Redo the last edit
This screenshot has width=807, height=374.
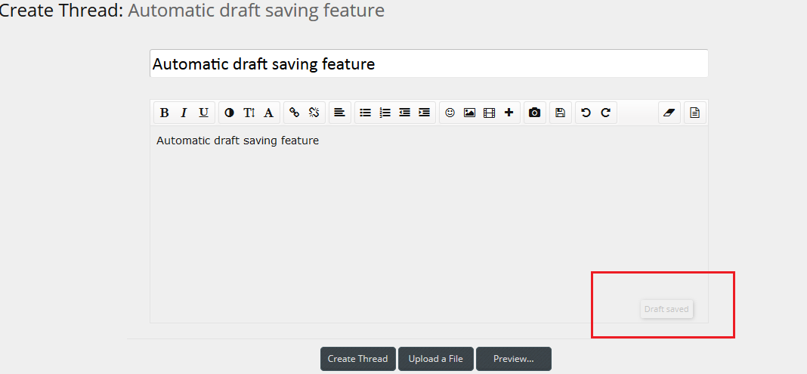click(606, 113)
